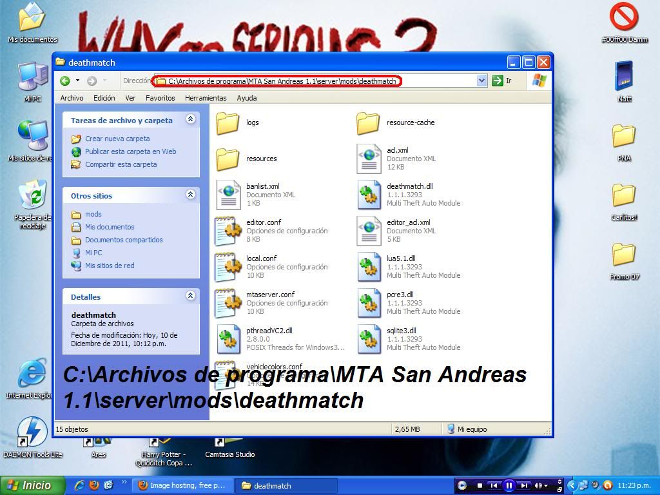This screenshot has height=495, width=660.
Task: Click the Crear nueva carpeta link
Action: pyautogui.click(x=117, y=139)
